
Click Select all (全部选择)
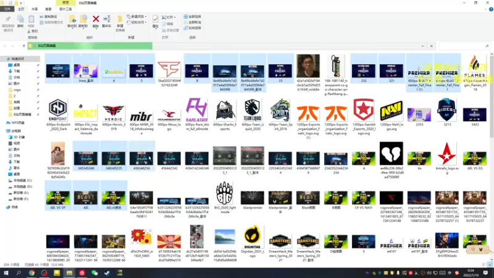point(192,17)
